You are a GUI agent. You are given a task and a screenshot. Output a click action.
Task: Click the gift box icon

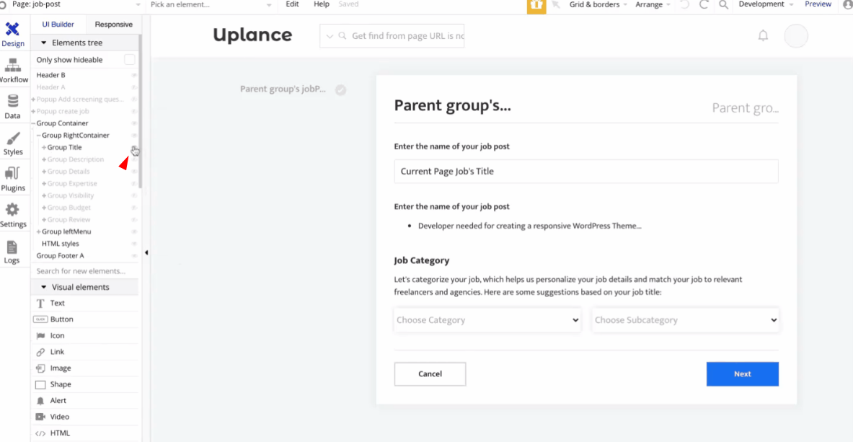pos(536,5)
